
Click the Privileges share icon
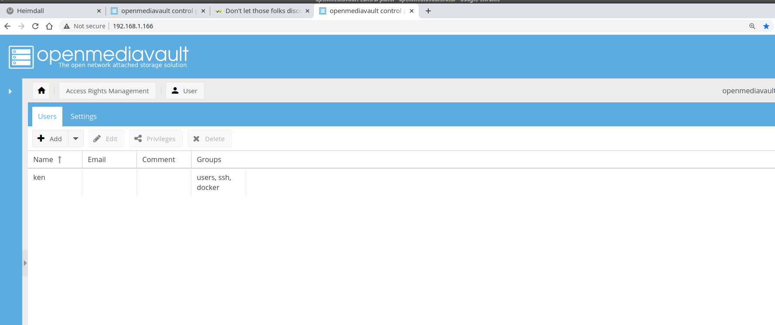click(138, 139)
